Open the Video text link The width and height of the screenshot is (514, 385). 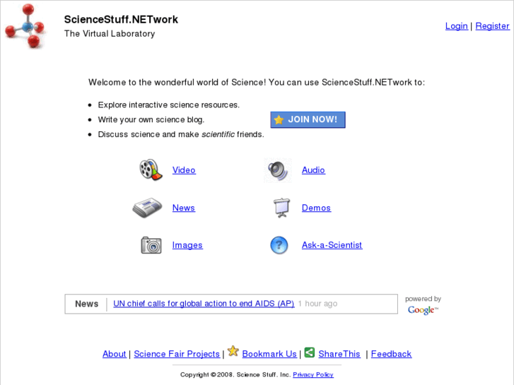pyautogui.click(x=184, y=170)
